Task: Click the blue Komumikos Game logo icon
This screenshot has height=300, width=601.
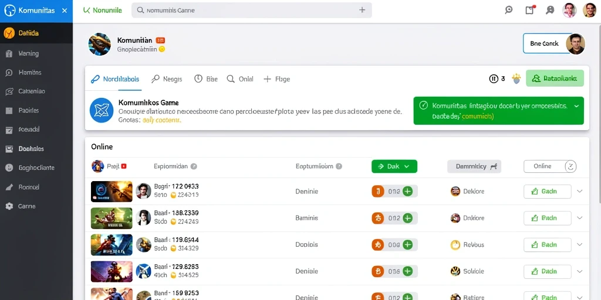Action: [x=102, y=110]
